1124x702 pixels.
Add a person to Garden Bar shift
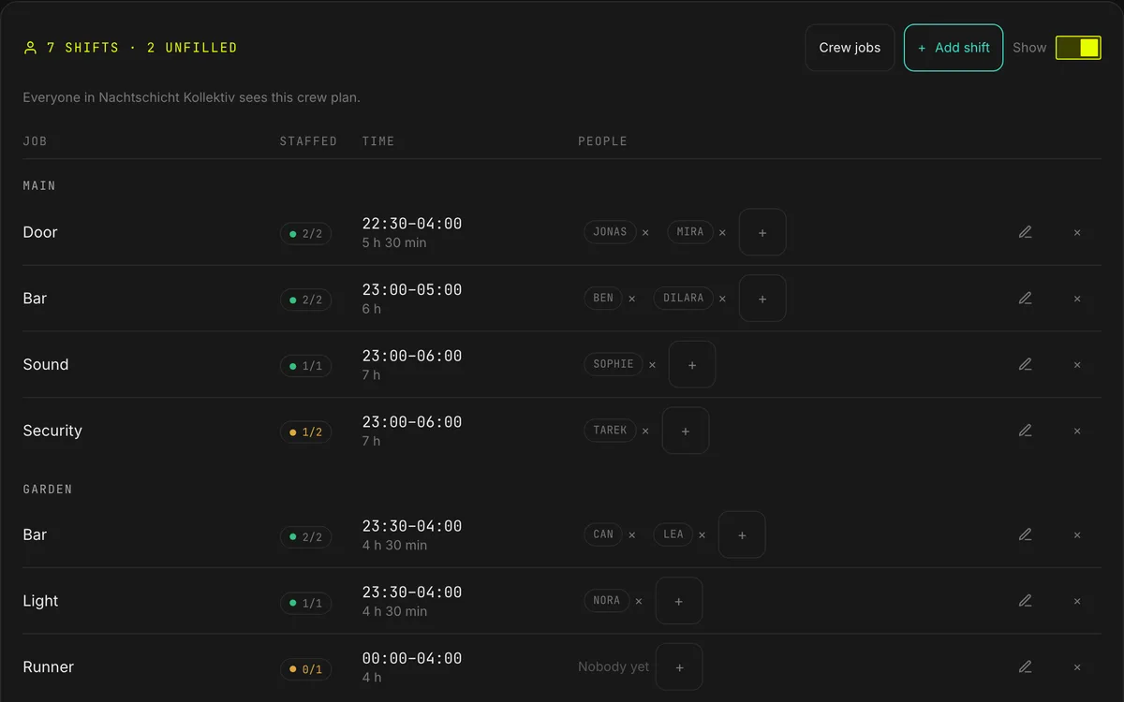coord(742,534)
